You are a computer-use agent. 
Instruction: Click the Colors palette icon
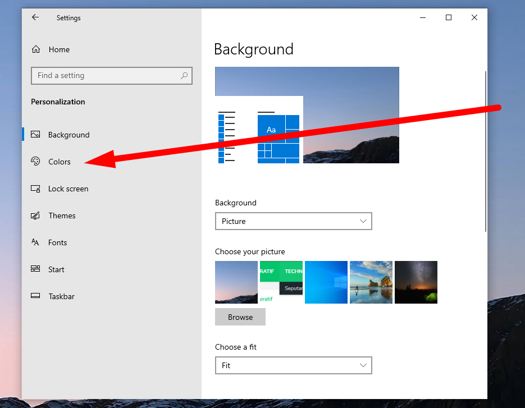[35, 161]
